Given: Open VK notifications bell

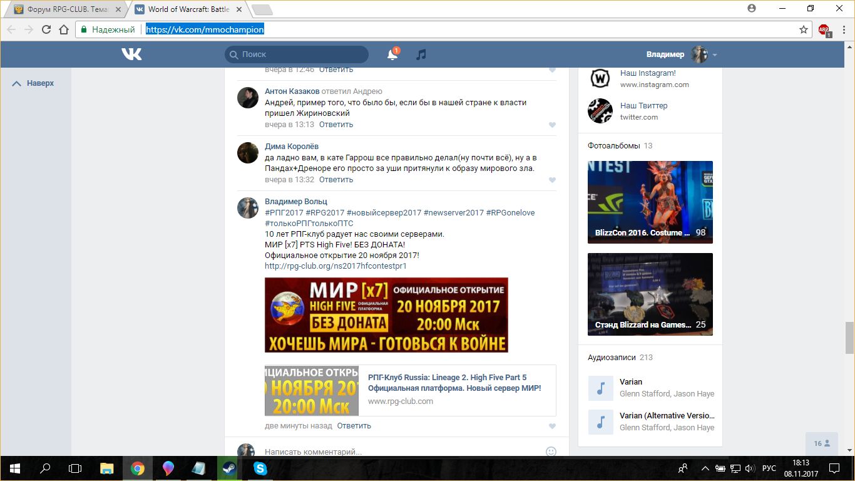Looking at the screenshot, I should [x=392, y=54].
